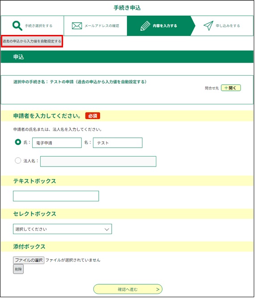This screenshot has height=299, width=256.
Task: Click the arrow on 確認へ進む button
Action: tap(158, 289)
